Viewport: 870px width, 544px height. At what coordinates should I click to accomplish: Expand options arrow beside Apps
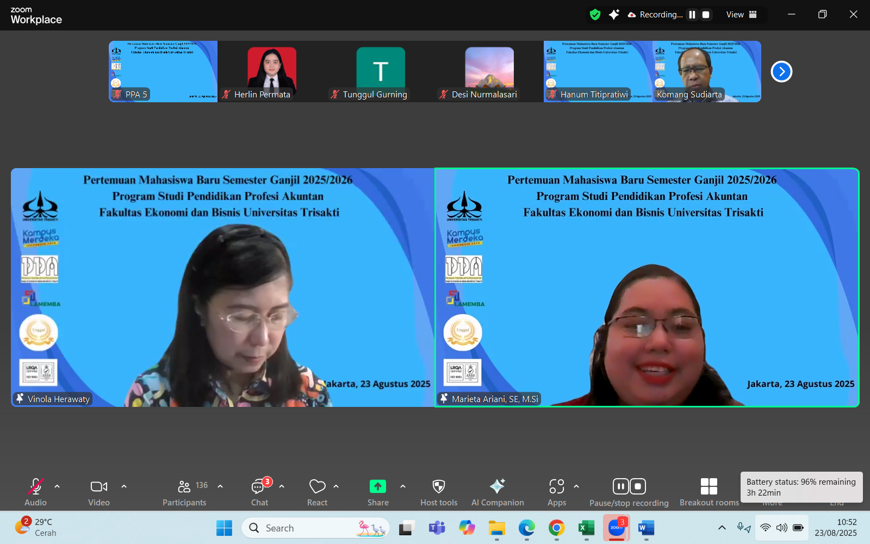[576, 486]
